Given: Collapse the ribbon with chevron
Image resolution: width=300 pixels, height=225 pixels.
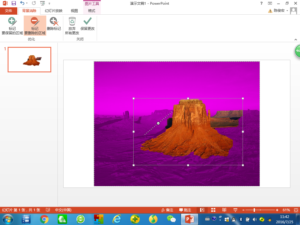Looking at the screenshot, I should pyautogui.click(x=296, y=40).
